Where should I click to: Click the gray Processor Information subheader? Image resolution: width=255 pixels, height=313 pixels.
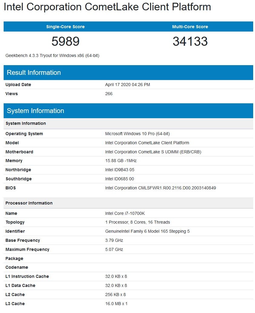(29, 203)
